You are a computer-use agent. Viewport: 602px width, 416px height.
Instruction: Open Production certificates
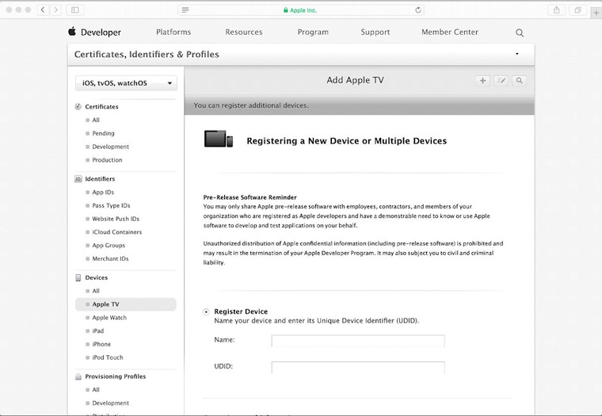point(107,160)
